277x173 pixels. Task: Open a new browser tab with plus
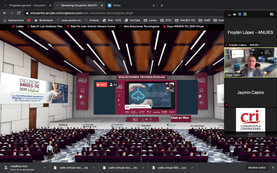(x=162, y=5)
